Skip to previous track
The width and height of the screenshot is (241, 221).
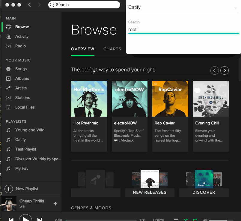11,220
